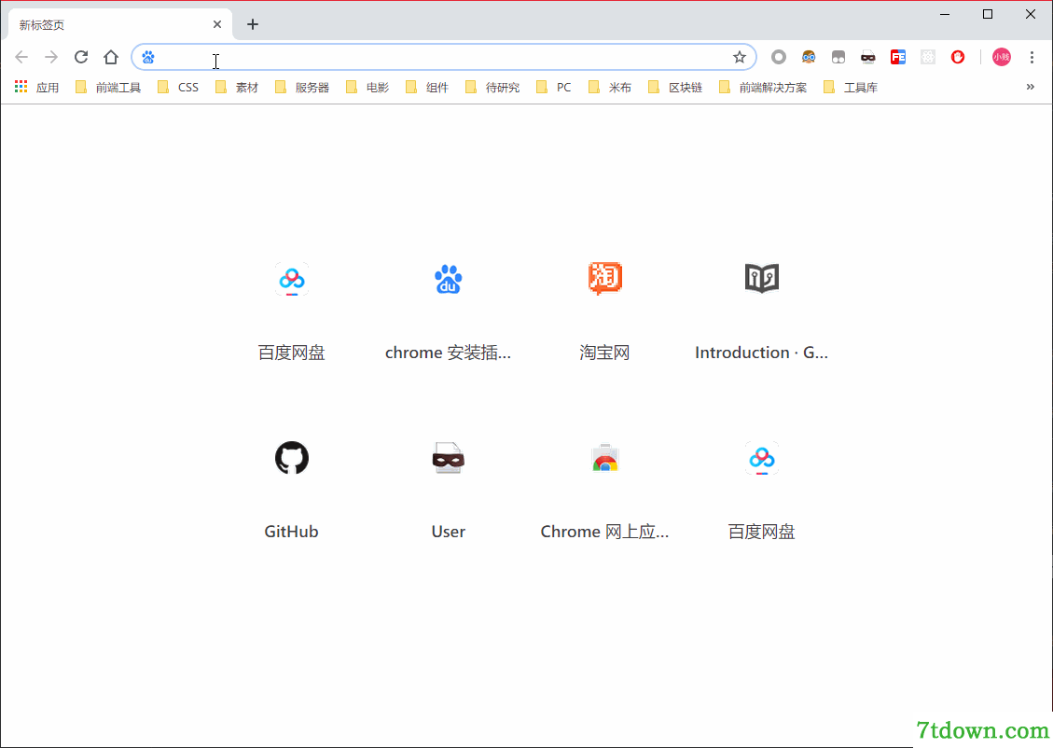Select the 新标签页 tab
The image size is (1053, 748).
120,25
